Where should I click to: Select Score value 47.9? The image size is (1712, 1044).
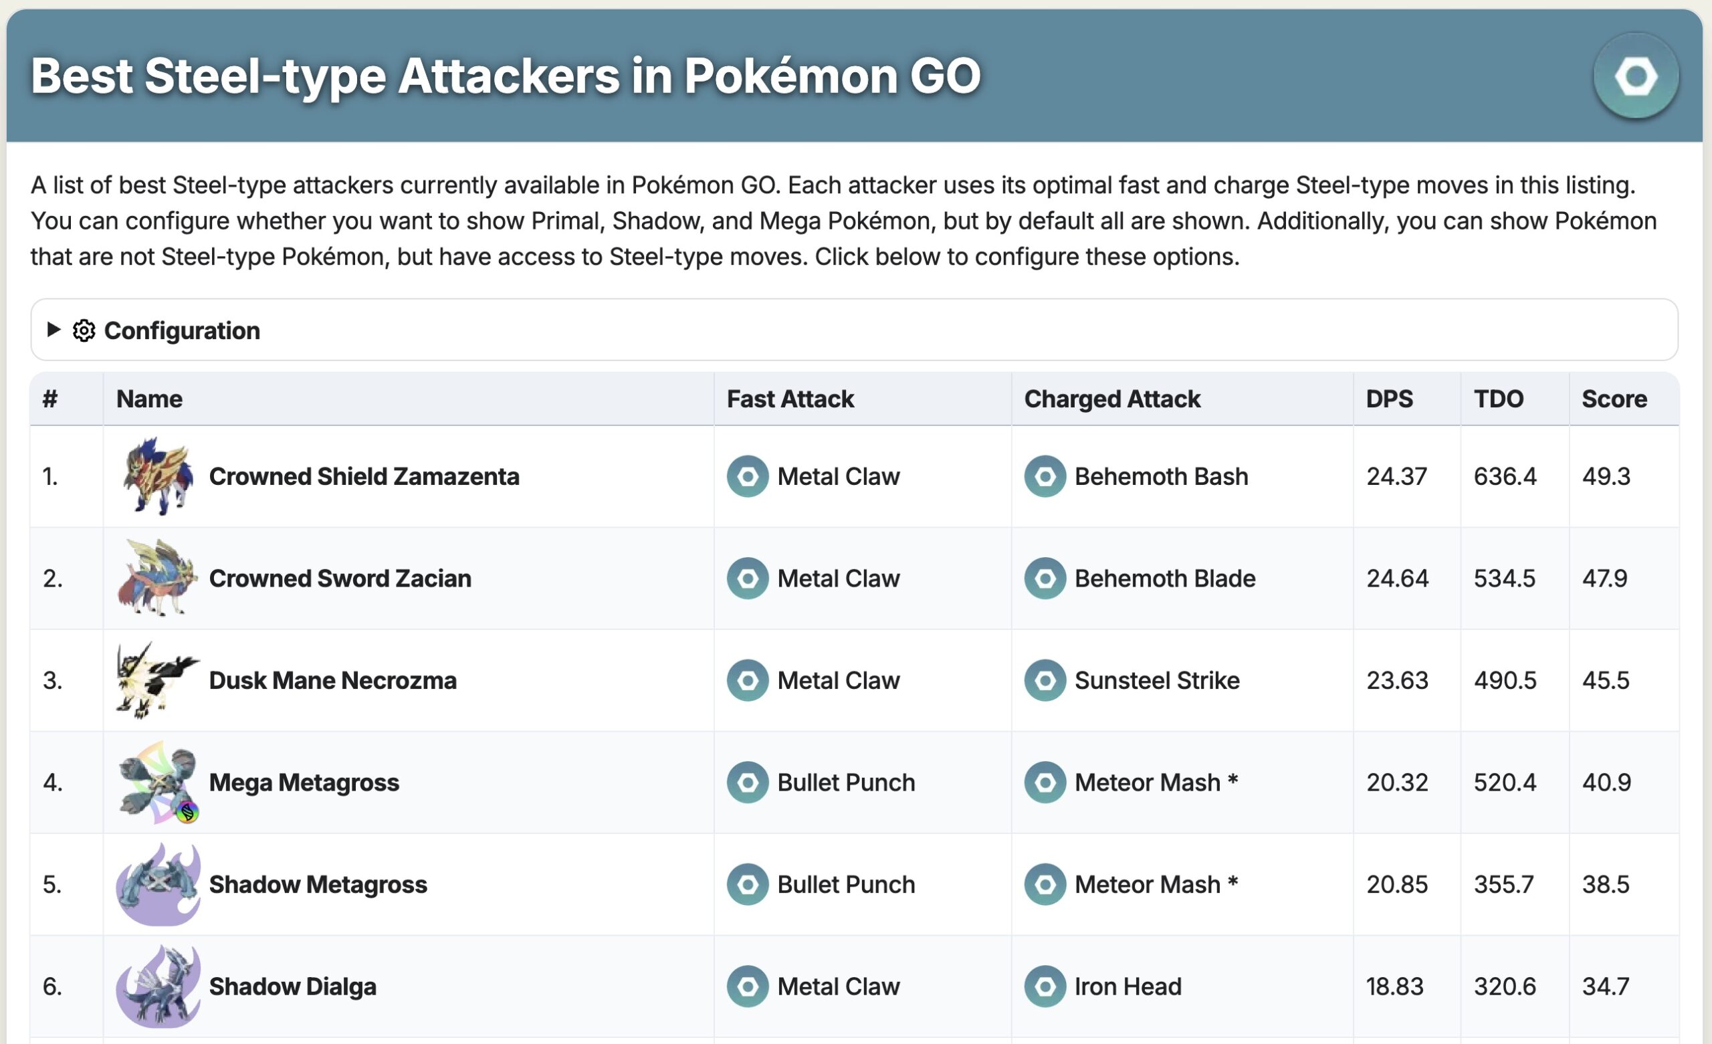pyautogui.click(x=1604, y=579)
